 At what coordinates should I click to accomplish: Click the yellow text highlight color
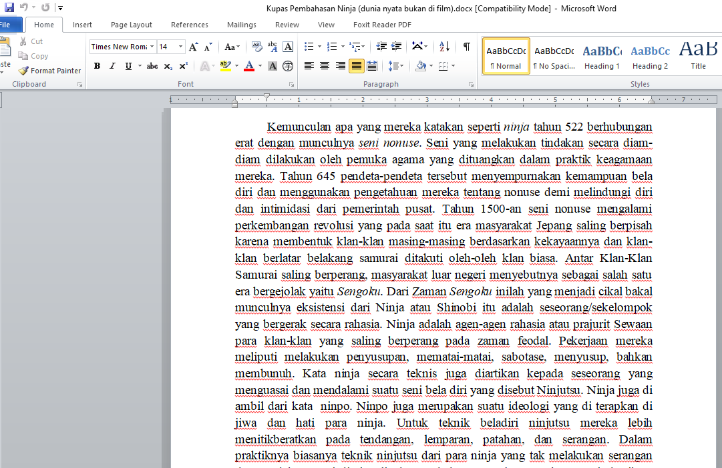tap(224, 66)
